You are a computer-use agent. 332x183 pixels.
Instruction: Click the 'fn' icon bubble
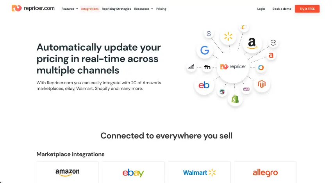(x=207, y=67)
